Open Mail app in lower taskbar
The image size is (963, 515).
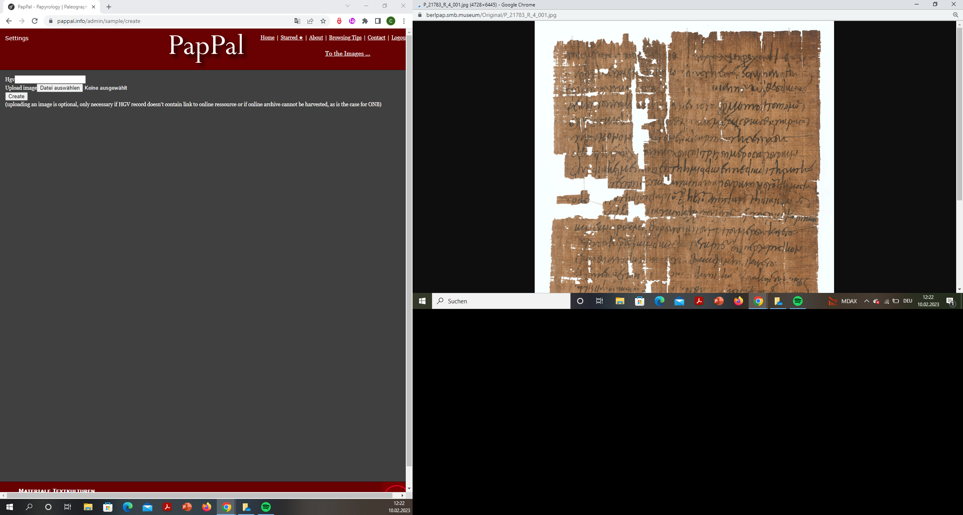click(147, 507)
